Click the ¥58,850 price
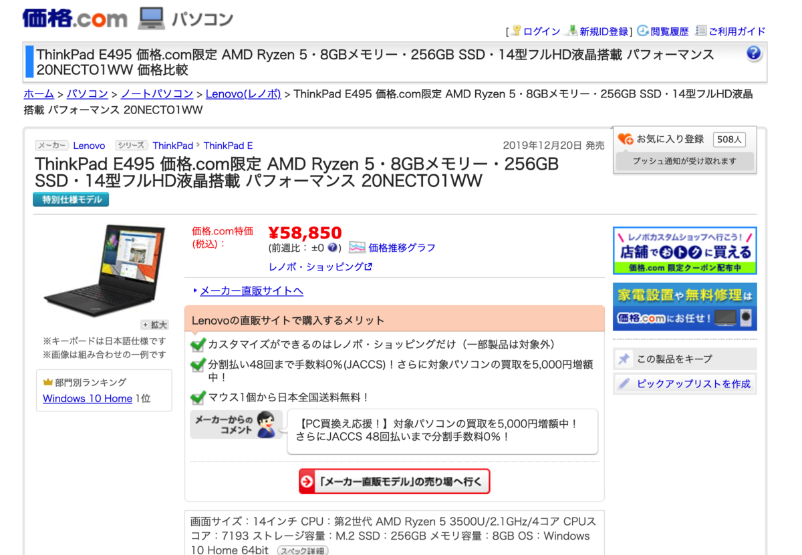Viewport: 802px width, 555px height. [x=305, y=232]
